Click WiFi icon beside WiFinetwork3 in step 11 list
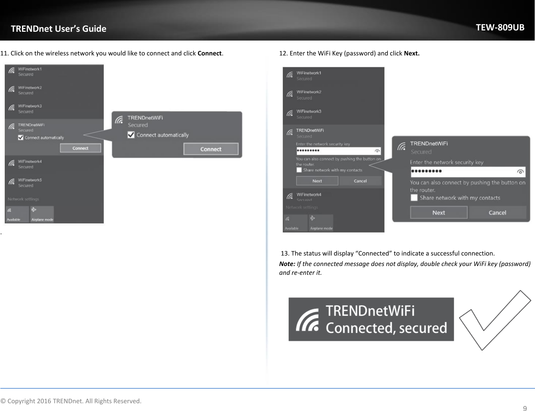Image resolution: width=535 pixels, height=411 pixels. pos(11,108)
